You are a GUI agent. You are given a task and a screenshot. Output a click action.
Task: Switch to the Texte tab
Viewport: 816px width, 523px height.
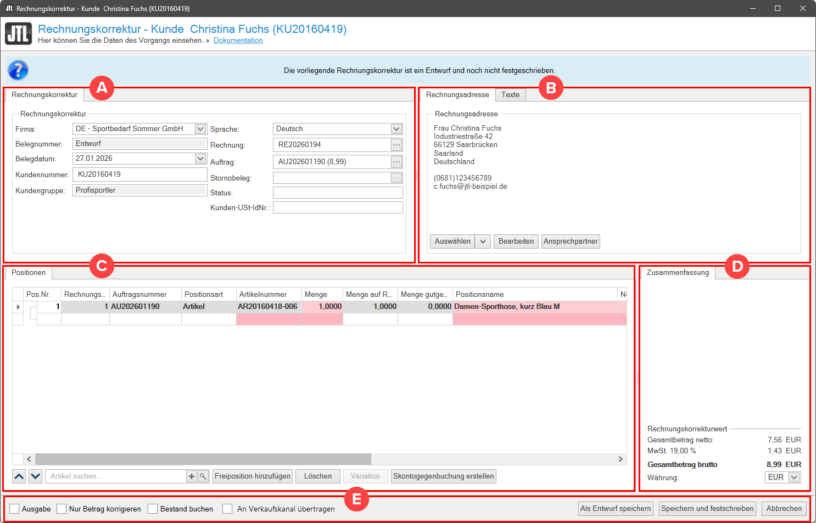click(510, 95)
